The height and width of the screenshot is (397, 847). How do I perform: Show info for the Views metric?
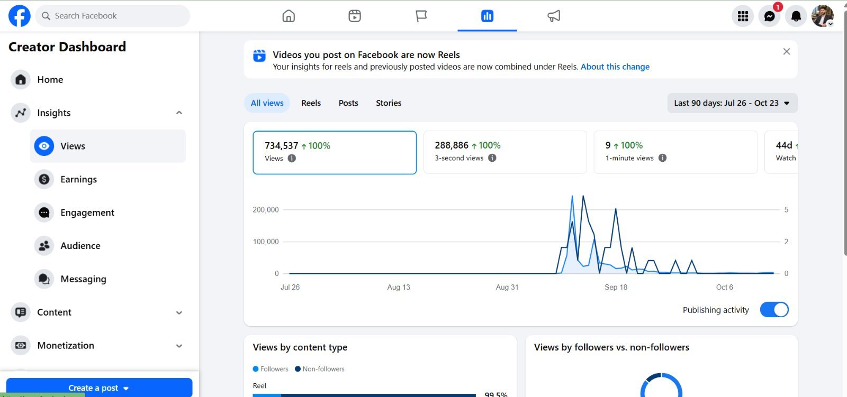tap(292, 159)
